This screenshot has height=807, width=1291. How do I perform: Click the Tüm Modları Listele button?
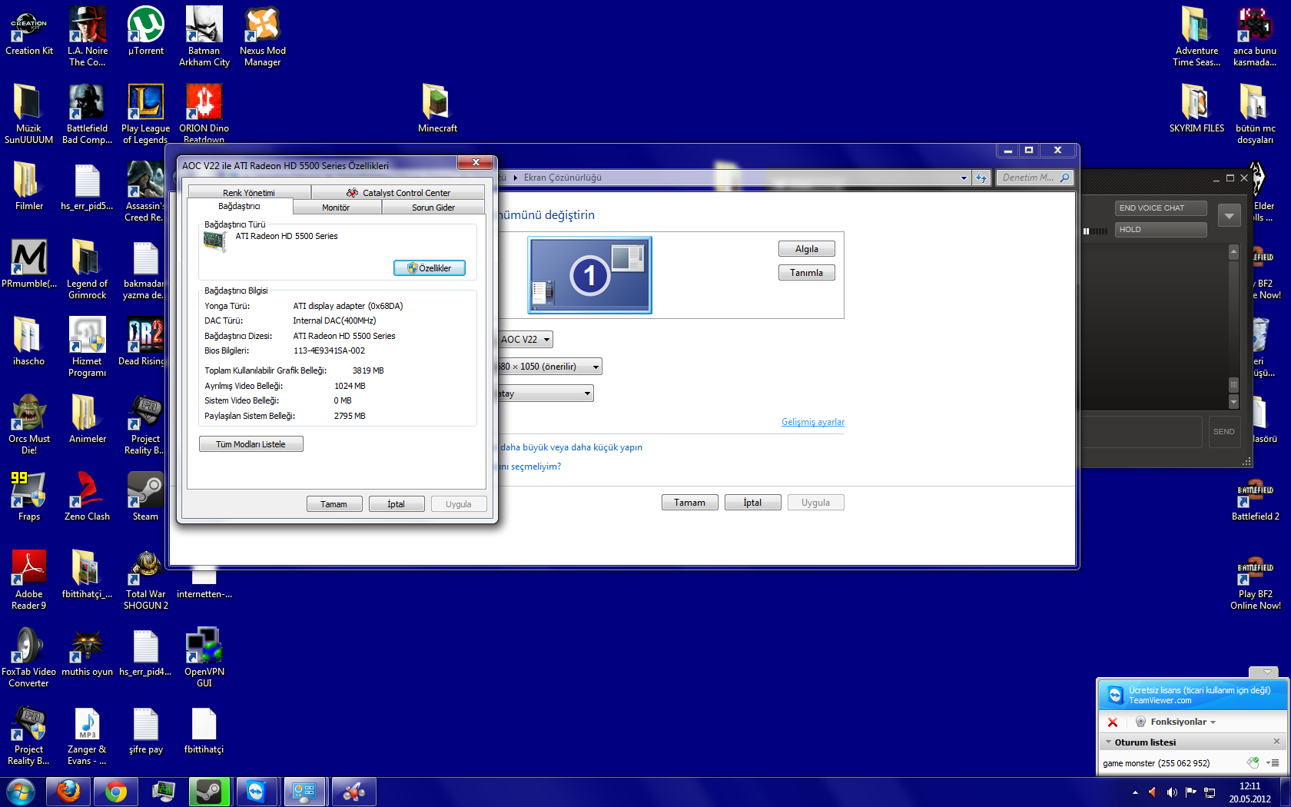[x=251, y=444]
